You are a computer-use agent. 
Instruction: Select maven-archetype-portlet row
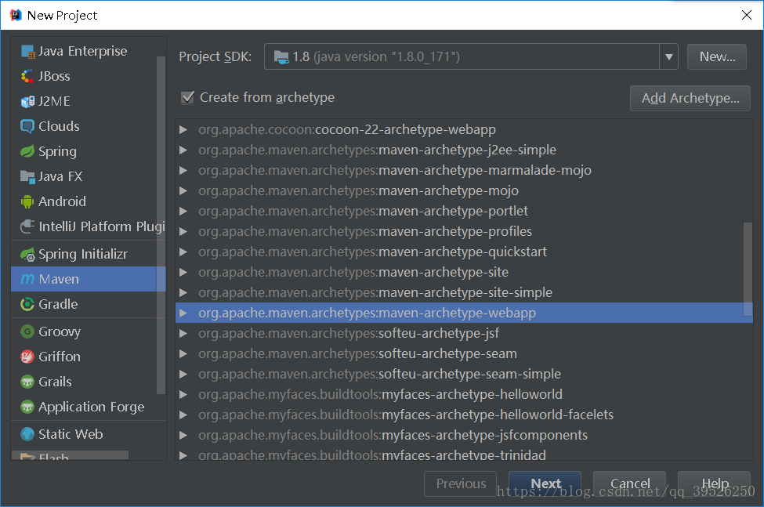point(464,212)
